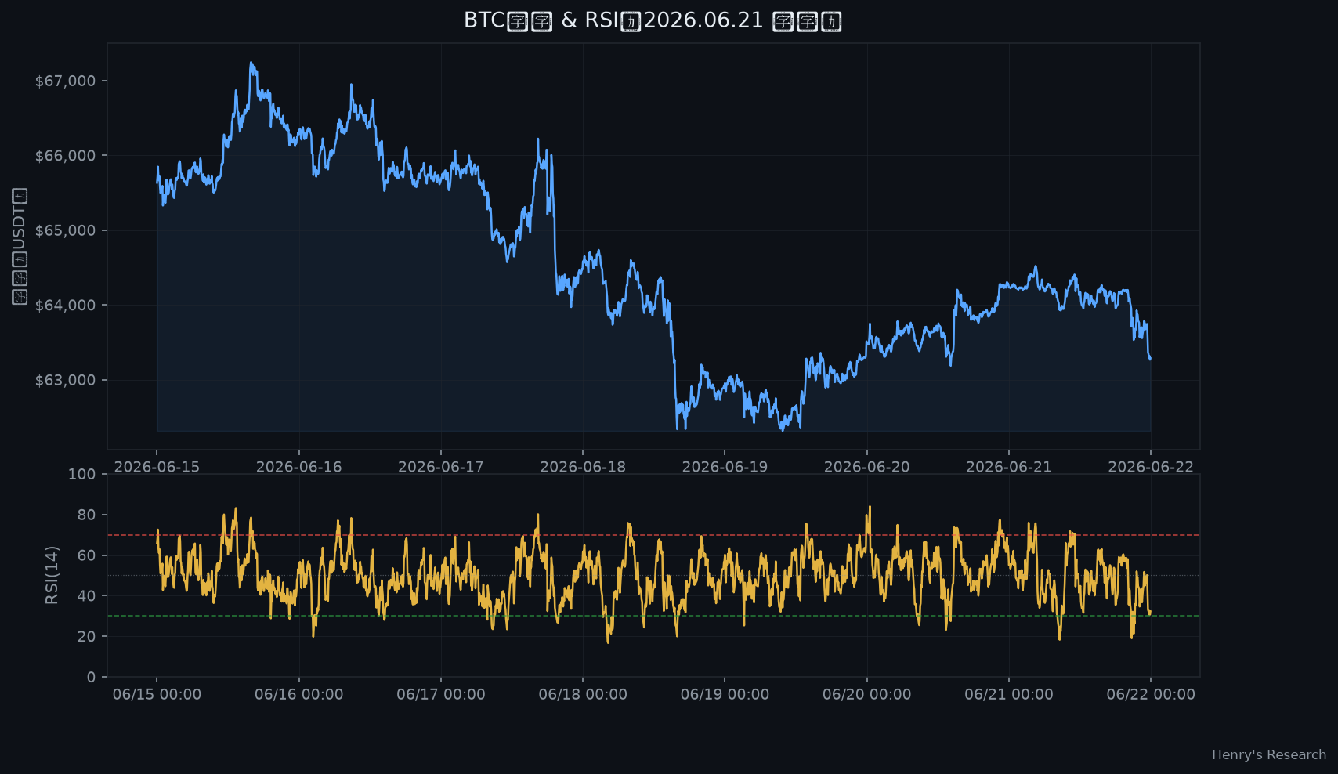Screen dimensions: 1338x774
Task: Click the 2026-06-19 date label
Action: coord(725,467)
